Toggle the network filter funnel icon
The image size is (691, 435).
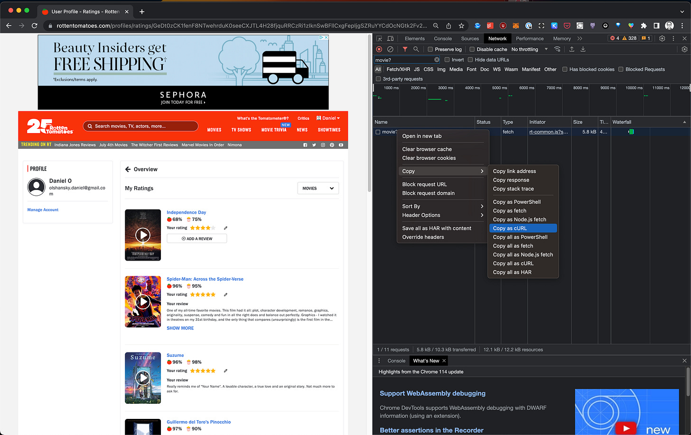pos(405,49)
